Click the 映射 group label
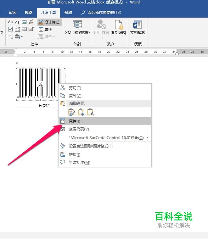 (x=77, y=44)
